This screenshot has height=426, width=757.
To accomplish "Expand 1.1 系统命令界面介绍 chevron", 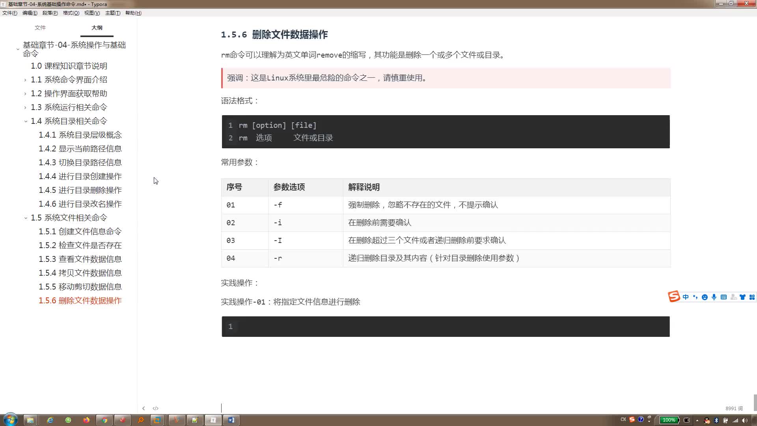I will (26, 80).
